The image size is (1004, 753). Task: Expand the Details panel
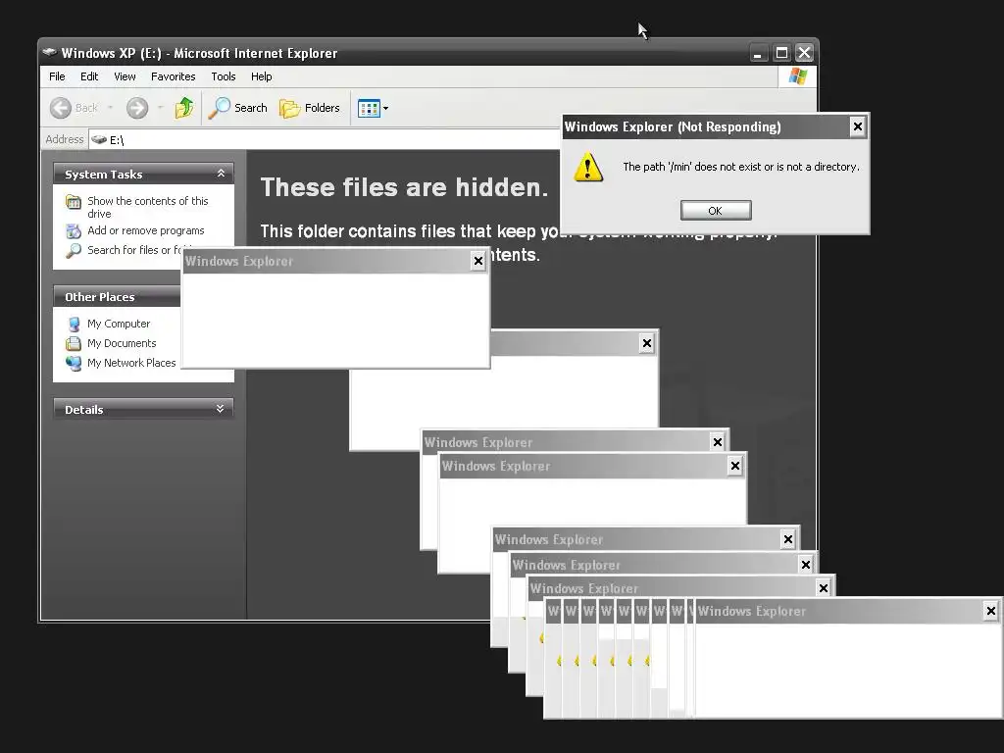tap(221, 409)
